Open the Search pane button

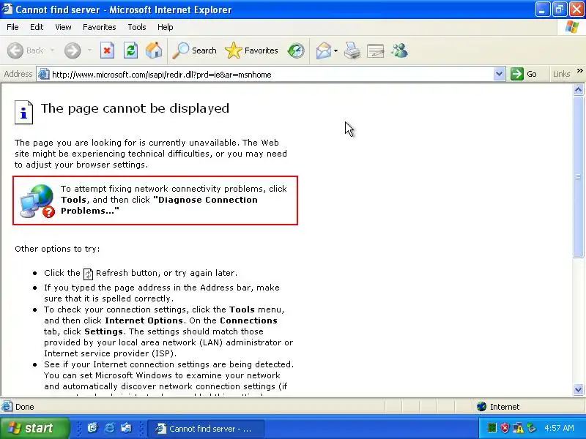pos(194,50)
